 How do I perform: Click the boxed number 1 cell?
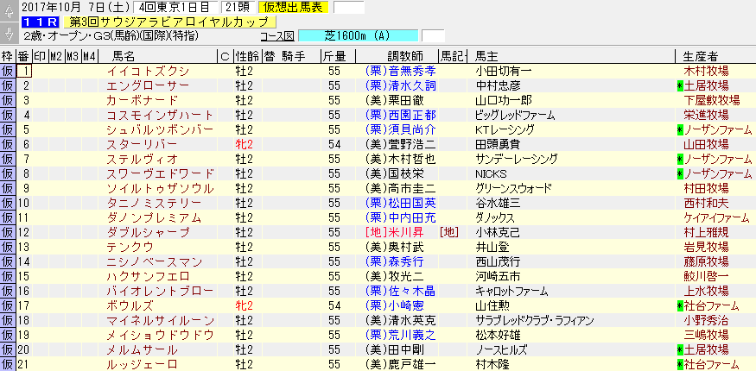point(25,72)
